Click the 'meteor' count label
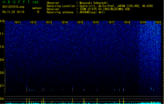The width and height of the screenshot is (164, 104). click(x=37, y=8)
